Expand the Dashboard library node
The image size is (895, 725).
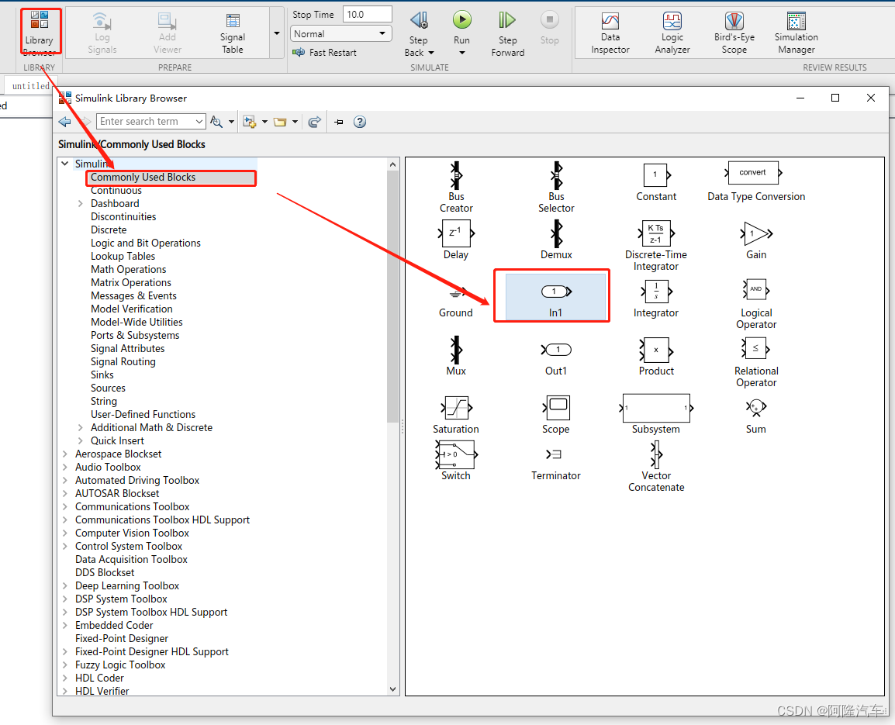point(80,203)
